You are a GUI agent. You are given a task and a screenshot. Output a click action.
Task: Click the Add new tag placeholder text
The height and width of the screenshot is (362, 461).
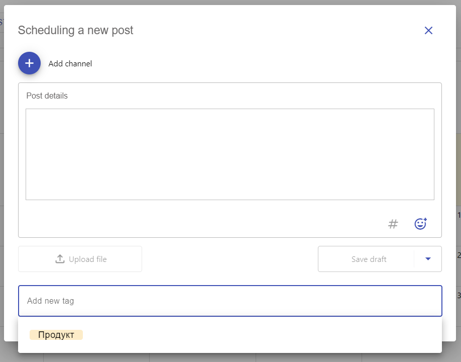click(50, 301)
